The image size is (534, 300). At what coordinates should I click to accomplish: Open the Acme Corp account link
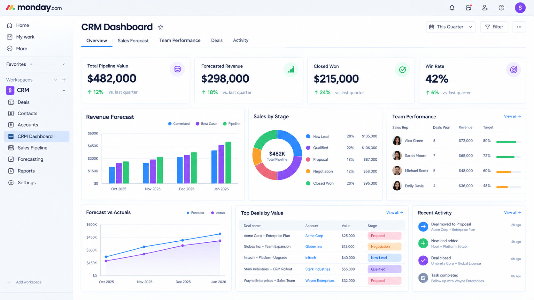tap(314, 236)
